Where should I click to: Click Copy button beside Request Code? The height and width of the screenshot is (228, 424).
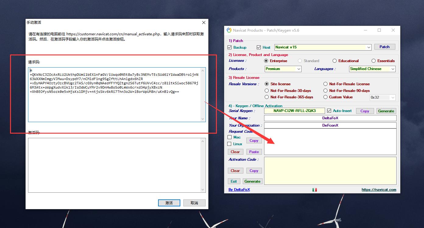[254, 141]
